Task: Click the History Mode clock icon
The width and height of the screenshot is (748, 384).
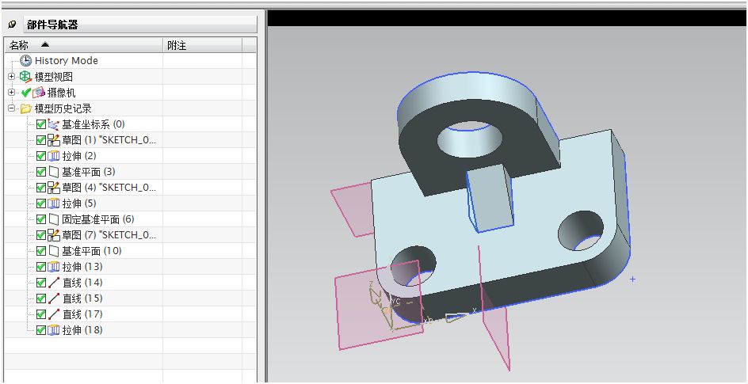Action: tap(26, 61)
